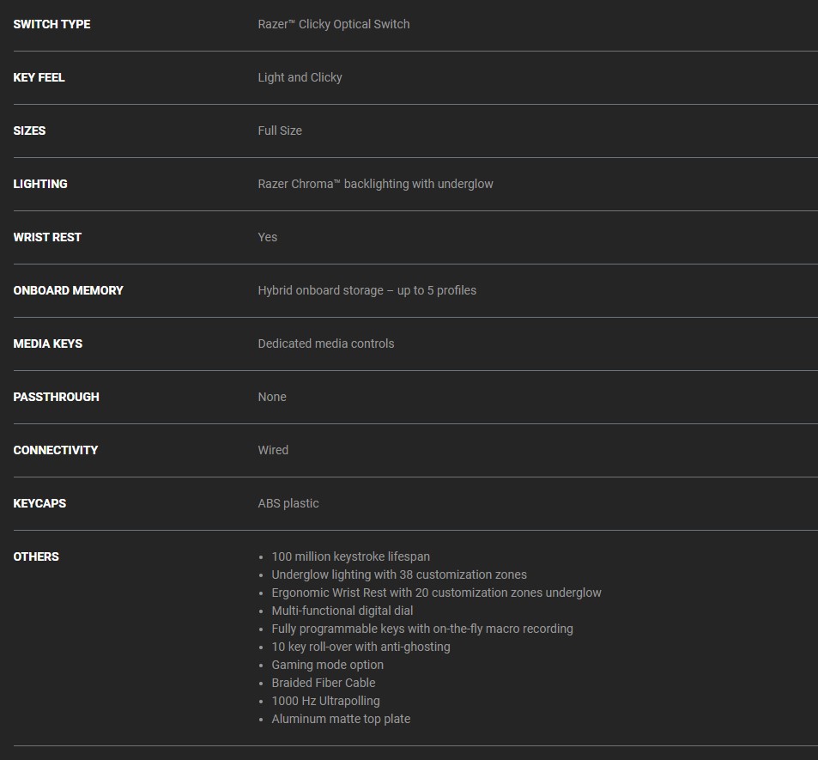Click 1000 Hz Ultrapolling bullet
The width and height of the screenshot is (818, 760).
click(x=325, y=701)
